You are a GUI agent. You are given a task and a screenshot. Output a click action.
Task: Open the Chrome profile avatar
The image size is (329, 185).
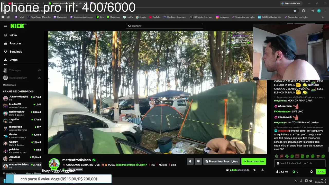pos(319,11)
